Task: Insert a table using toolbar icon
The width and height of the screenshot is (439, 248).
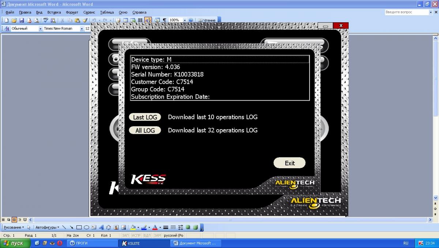Action: (x=125, y=20)
